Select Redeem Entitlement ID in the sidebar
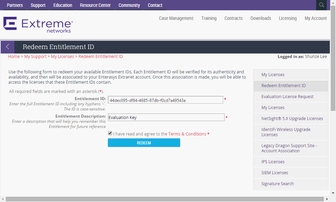336x202 pixels. (x=291, y=86)
